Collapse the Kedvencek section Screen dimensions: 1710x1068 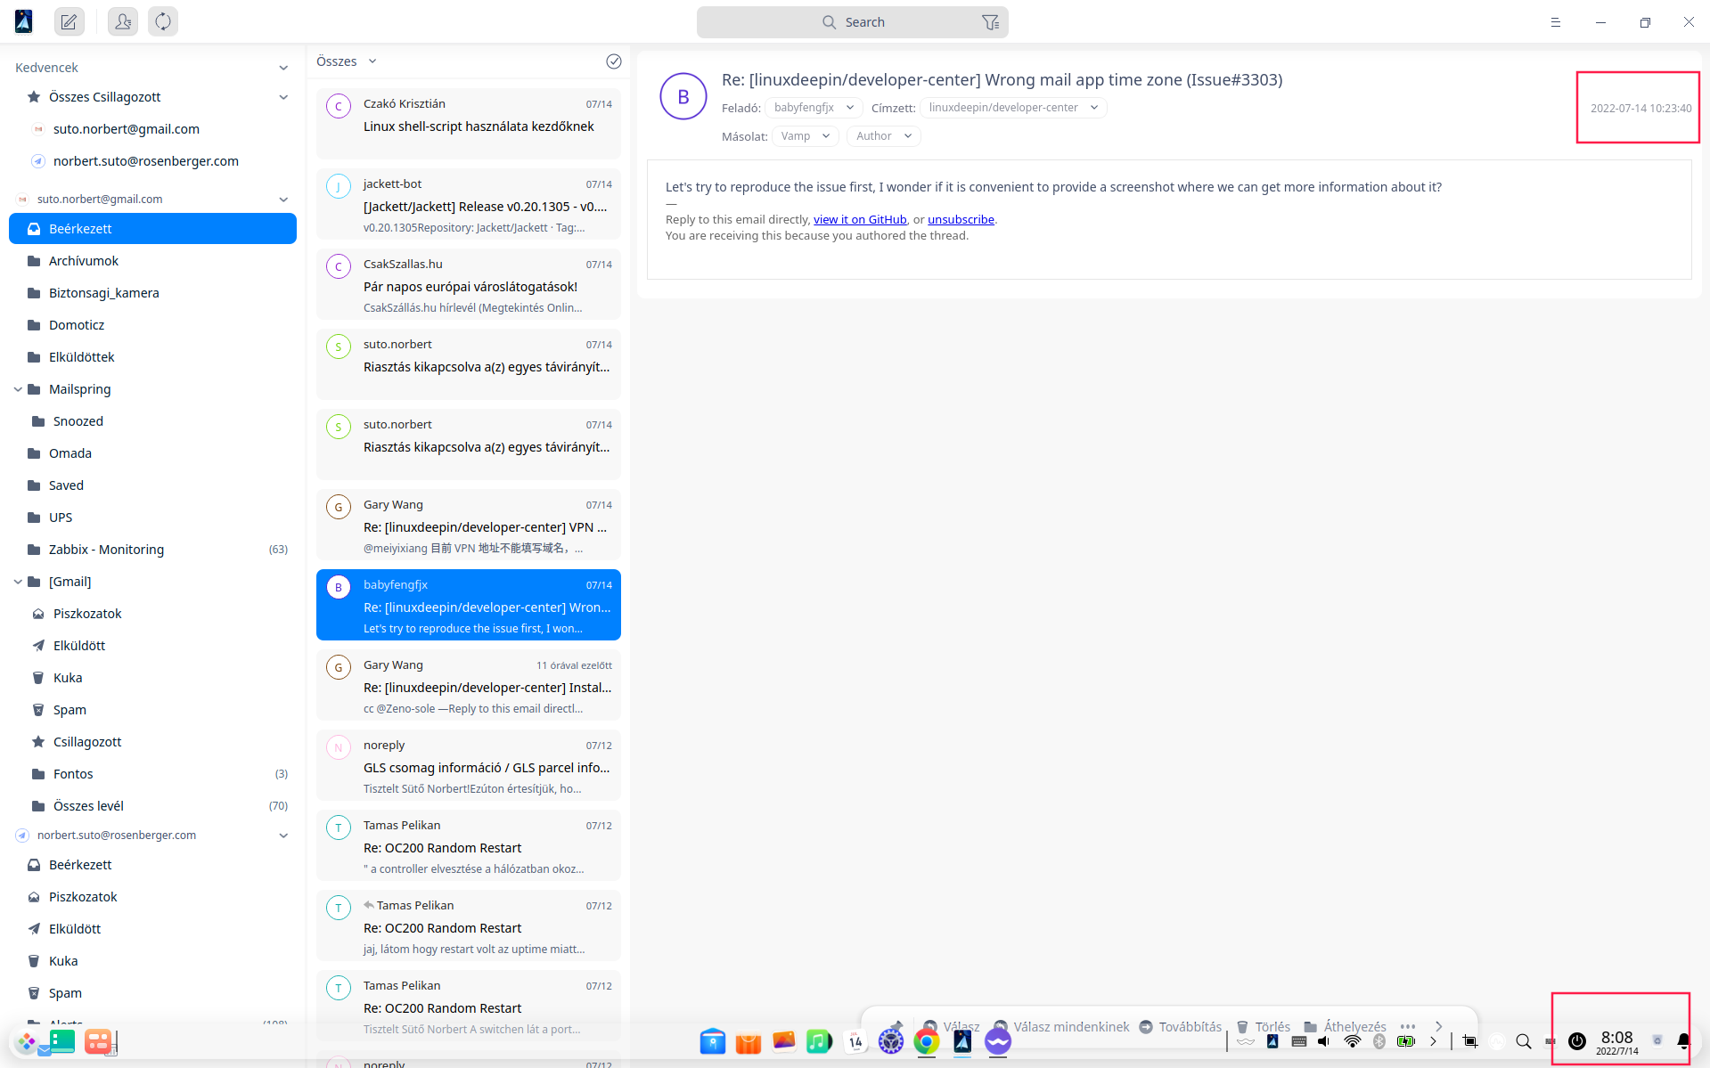coord(283,67)
